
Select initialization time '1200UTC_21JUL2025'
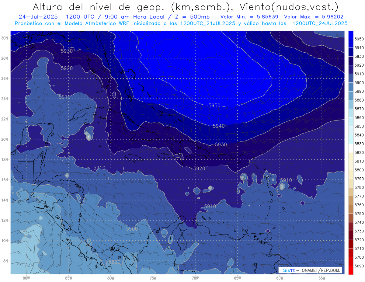[x=208, y=23]
